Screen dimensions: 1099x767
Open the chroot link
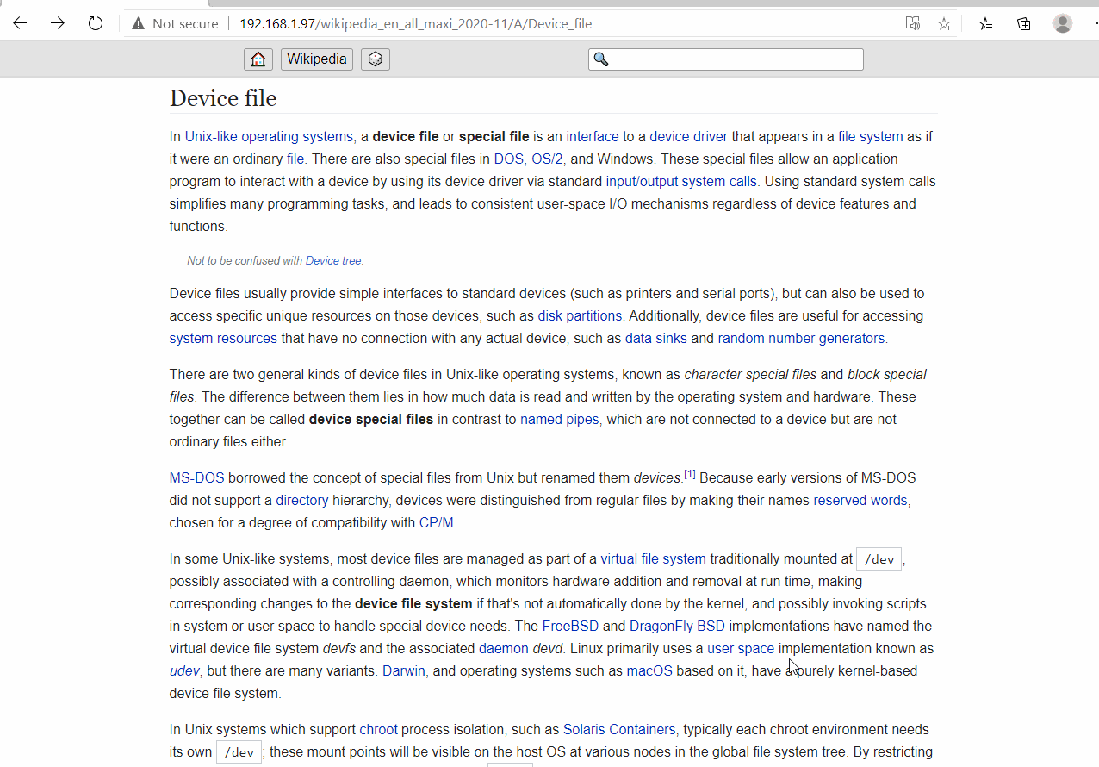378,729
